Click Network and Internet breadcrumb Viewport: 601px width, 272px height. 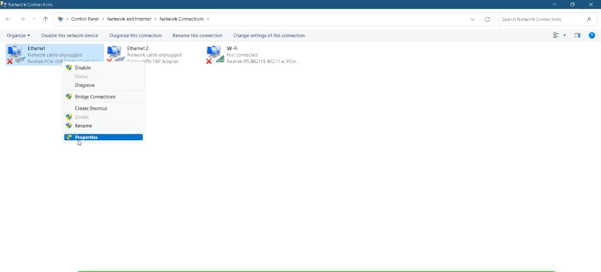pos(129,19)
